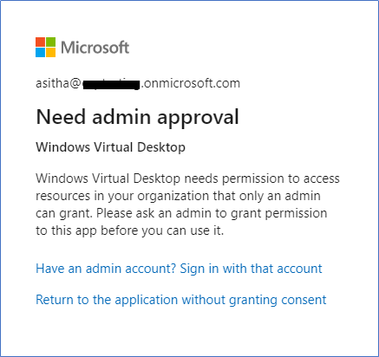This screenshot has height=357, width=379.
Task: Click the green square of Microsoft logo
Action: [x=50, y=42]
